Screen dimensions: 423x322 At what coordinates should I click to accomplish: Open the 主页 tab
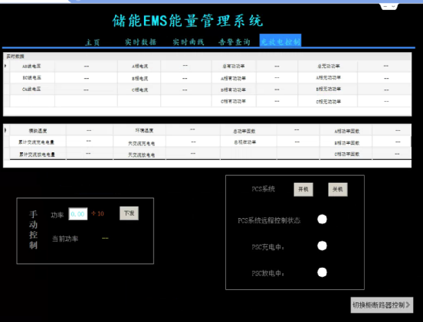(93, 43)
